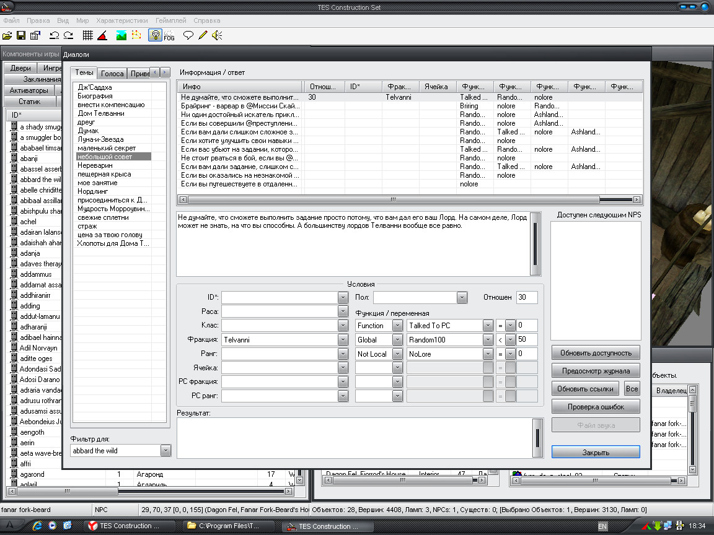Open the dialogue speech bubble icon
The height and width of the screenshot is (535, 714).
coord(188,35)
